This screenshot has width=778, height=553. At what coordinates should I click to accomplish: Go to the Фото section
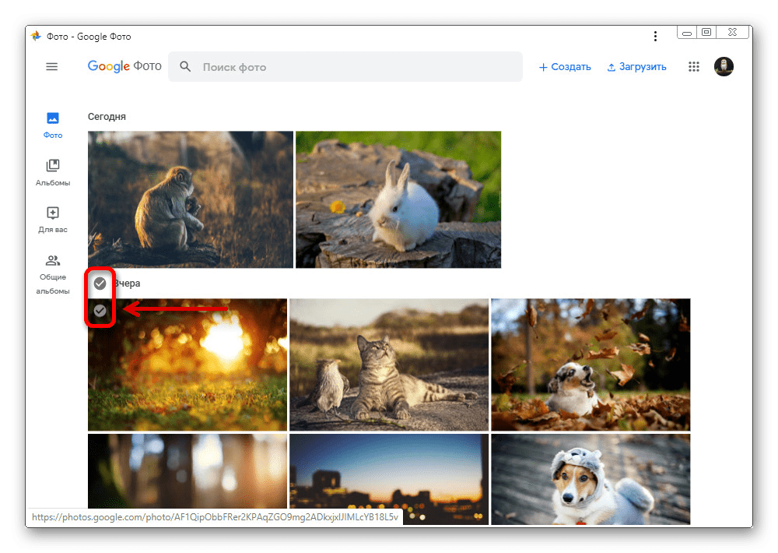[x=53, y=125]
